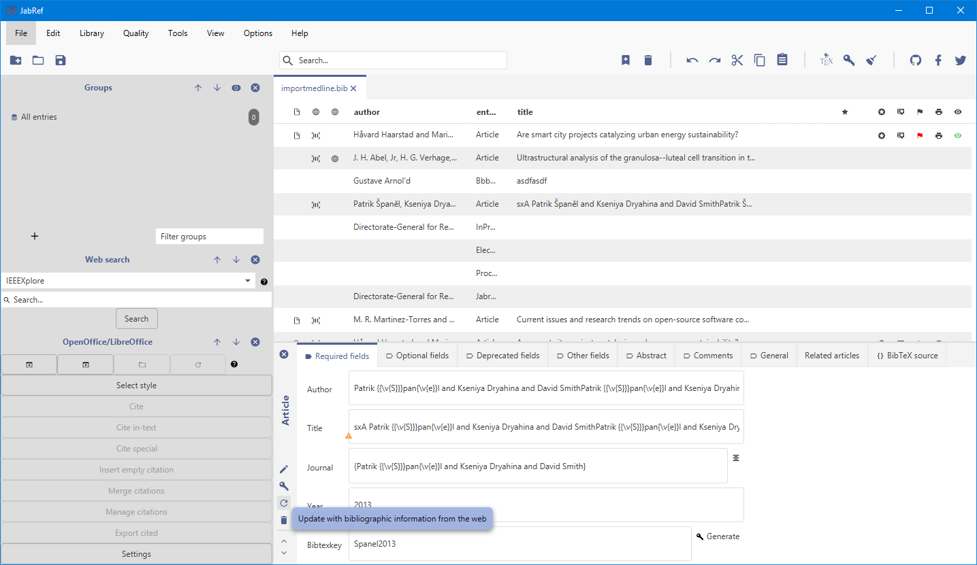Switch to Optional fields tab
The width and height of the screenshot is (977, 565).
point(417,356)
